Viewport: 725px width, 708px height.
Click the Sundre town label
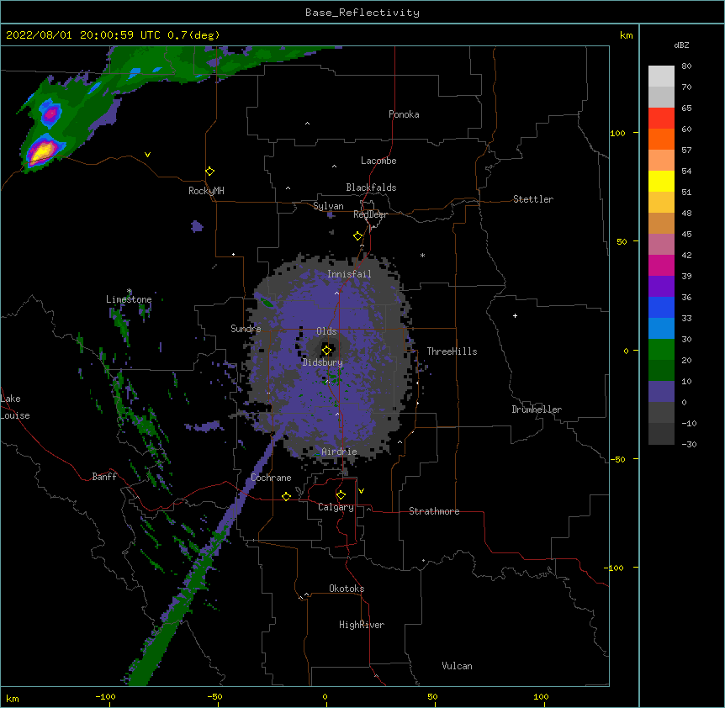[246, 329]
